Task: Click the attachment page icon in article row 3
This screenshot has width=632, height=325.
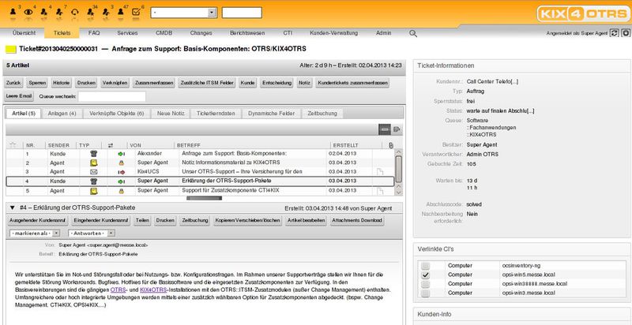Action: pos(379,172)
